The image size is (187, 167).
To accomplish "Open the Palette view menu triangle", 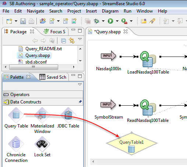I will point(80,85).
